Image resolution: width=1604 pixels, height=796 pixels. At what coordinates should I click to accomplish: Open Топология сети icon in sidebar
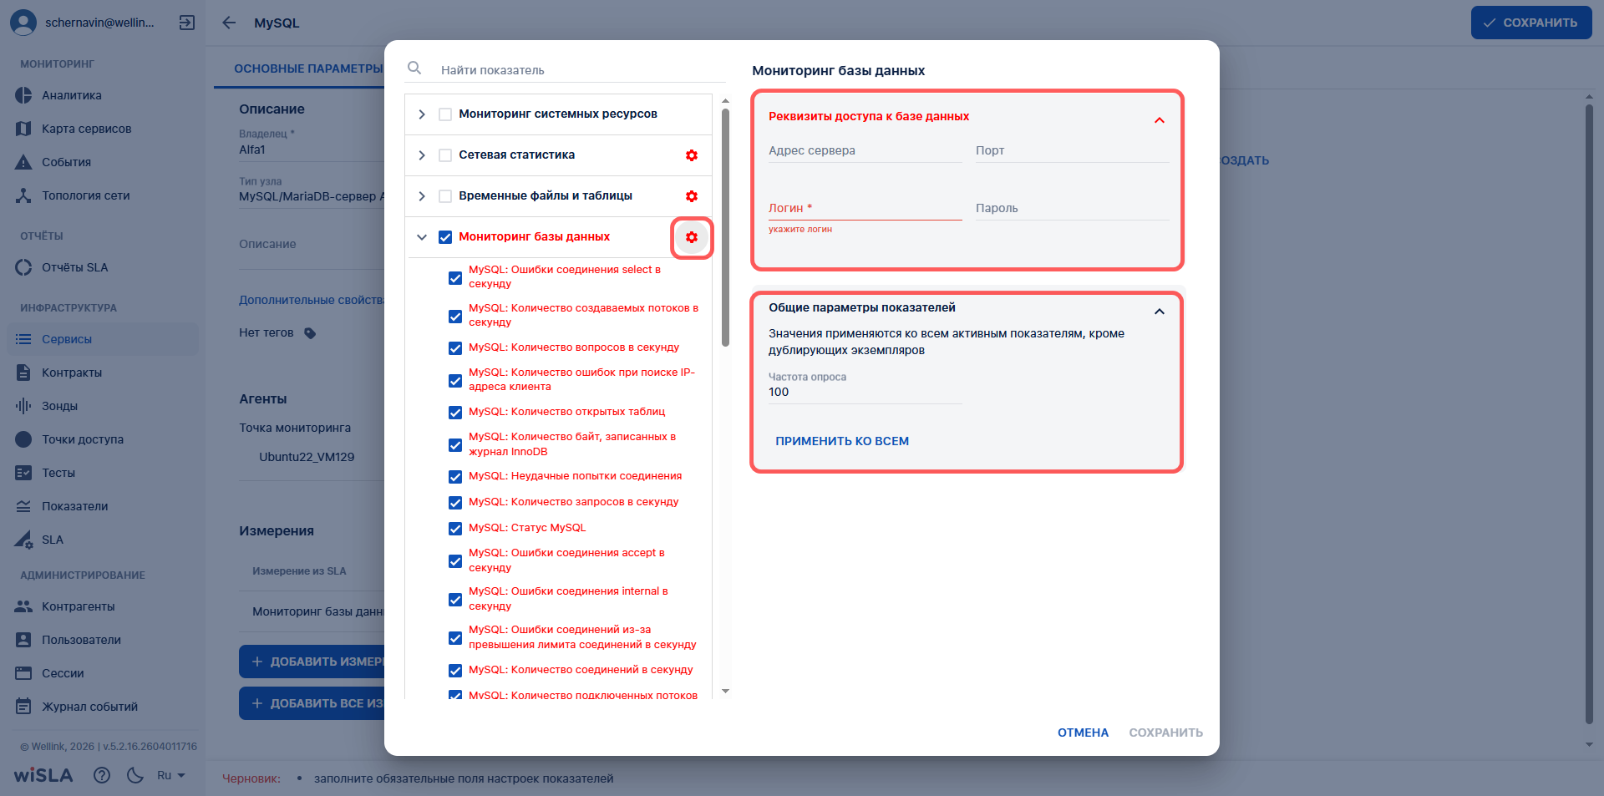(x=23, y=195)
